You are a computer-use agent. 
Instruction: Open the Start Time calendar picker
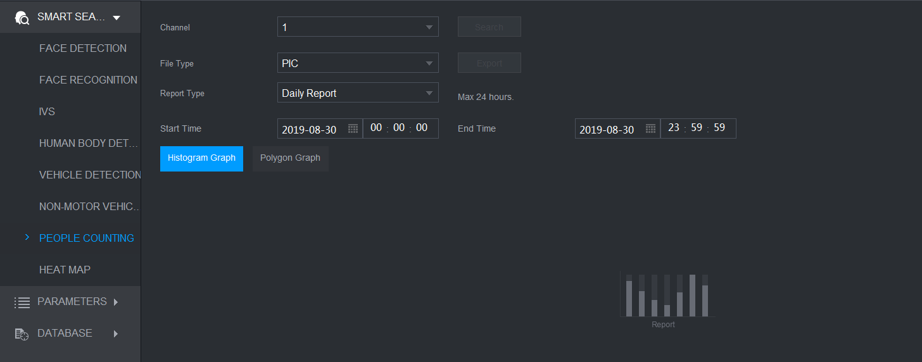coord(353,128)
